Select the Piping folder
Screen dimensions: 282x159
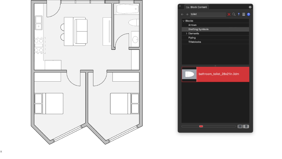[x=215, y=38]
